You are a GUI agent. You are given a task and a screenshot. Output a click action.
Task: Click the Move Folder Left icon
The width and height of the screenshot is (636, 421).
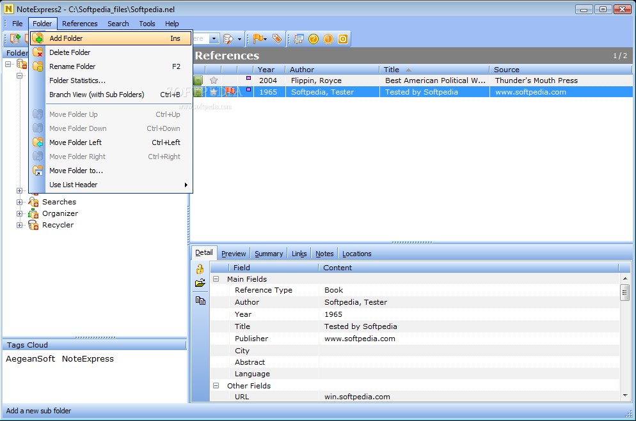coord(38,142)
